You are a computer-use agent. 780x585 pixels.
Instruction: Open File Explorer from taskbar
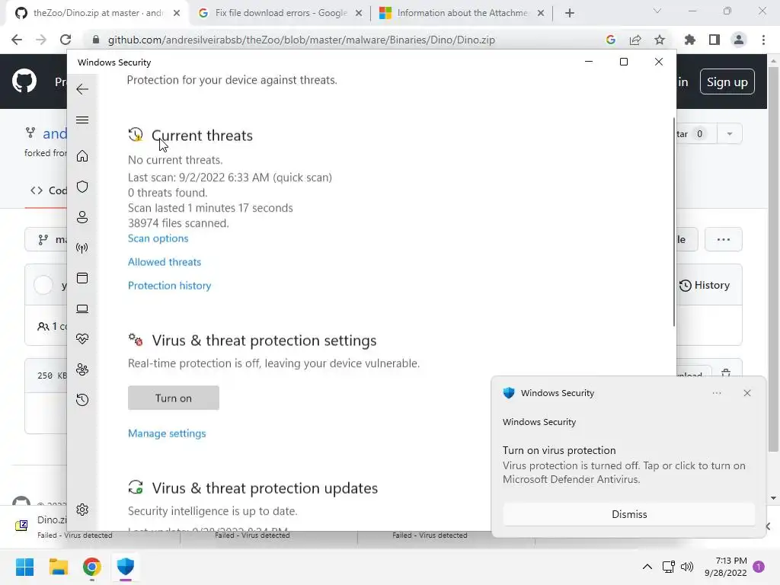58,567
